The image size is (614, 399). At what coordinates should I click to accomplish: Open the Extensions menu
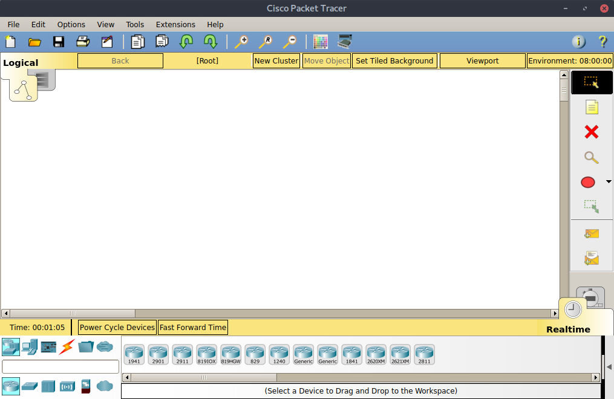click(175, 24)
